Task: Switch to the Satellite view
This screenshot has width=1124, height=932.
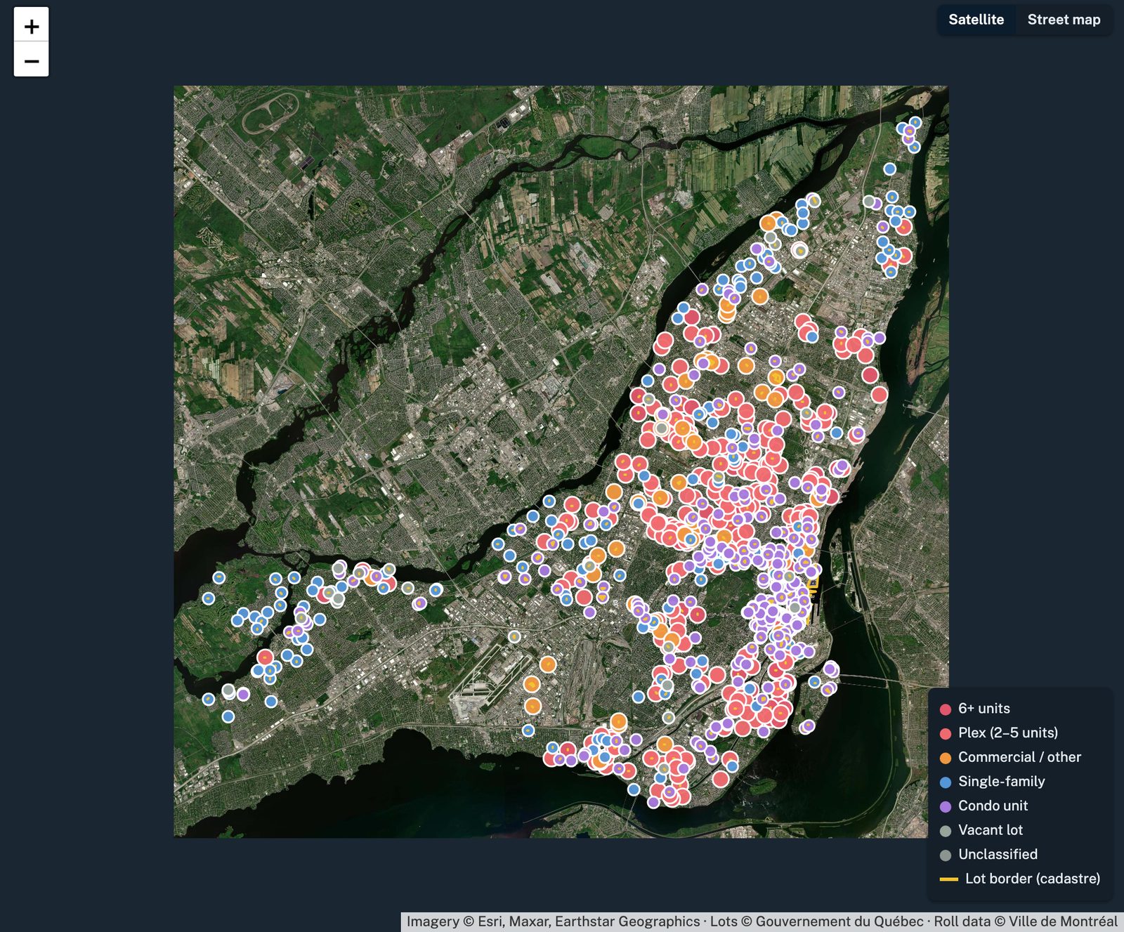Action: (x=976, y=20)
